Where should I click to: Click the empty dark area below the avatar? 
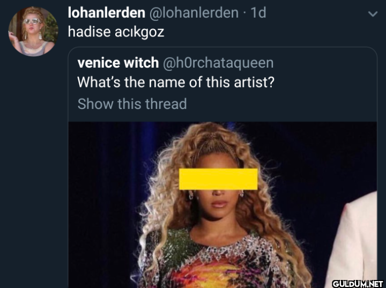(x=33, y=173)
